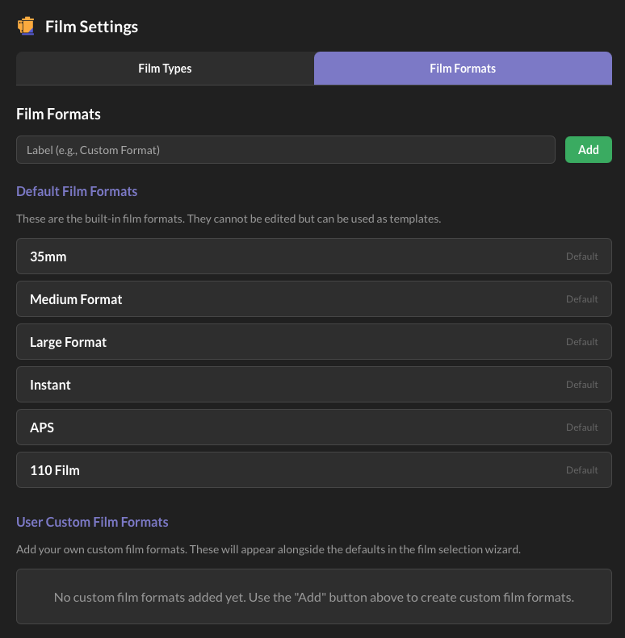Image resolution: width=625 pixels, height=638 pixels.
Task: Focus the custom format Label input field
Action: [286, 150]
